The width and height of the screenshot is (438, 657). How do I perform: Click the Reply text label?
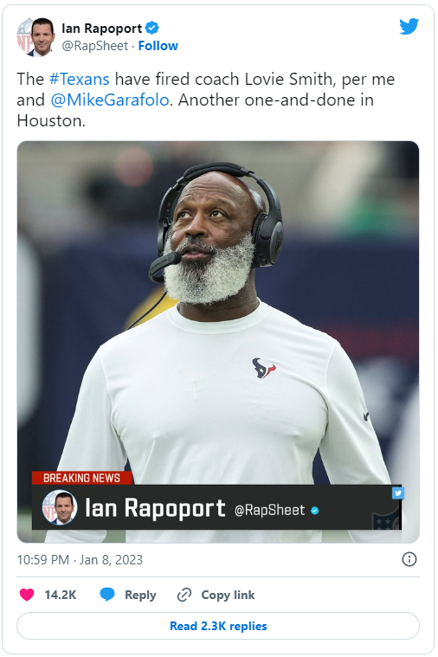click(140, 595)
